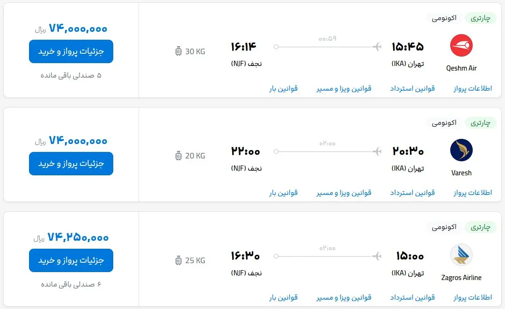Open قوانین ویزا و مسیر on the first flight
Screen dimensions: 505x309
[344, 88]
